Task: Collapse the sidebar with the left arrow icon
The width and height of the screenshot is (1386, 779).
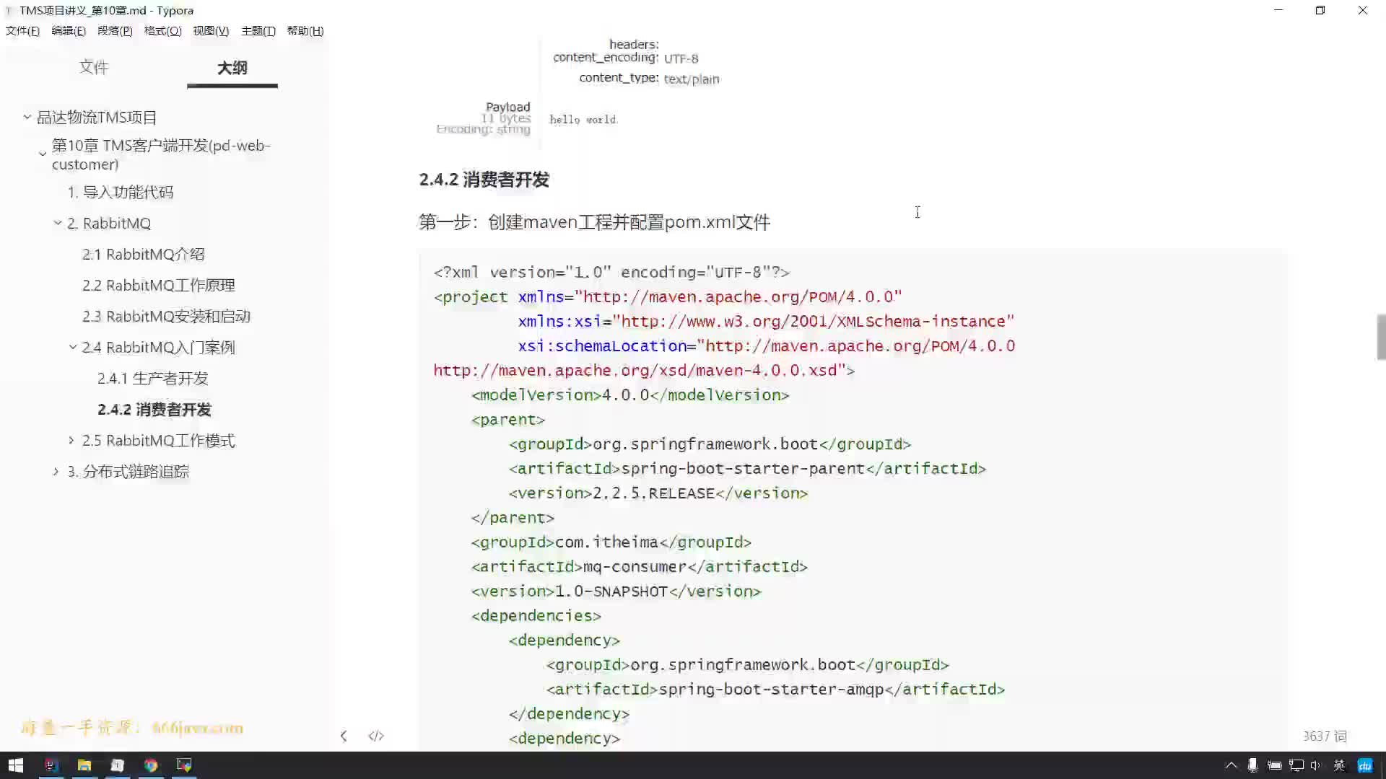Action: [x=344, y=736]
